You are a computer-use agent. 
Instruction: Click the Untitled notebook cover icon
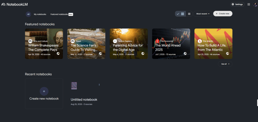(x=74, y=86)
